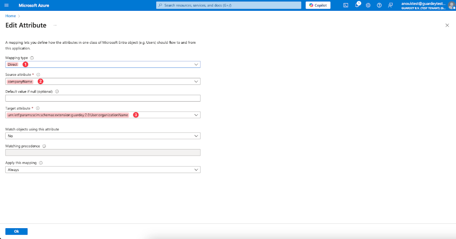Open Copilot from the top bar

coord(318,5)
